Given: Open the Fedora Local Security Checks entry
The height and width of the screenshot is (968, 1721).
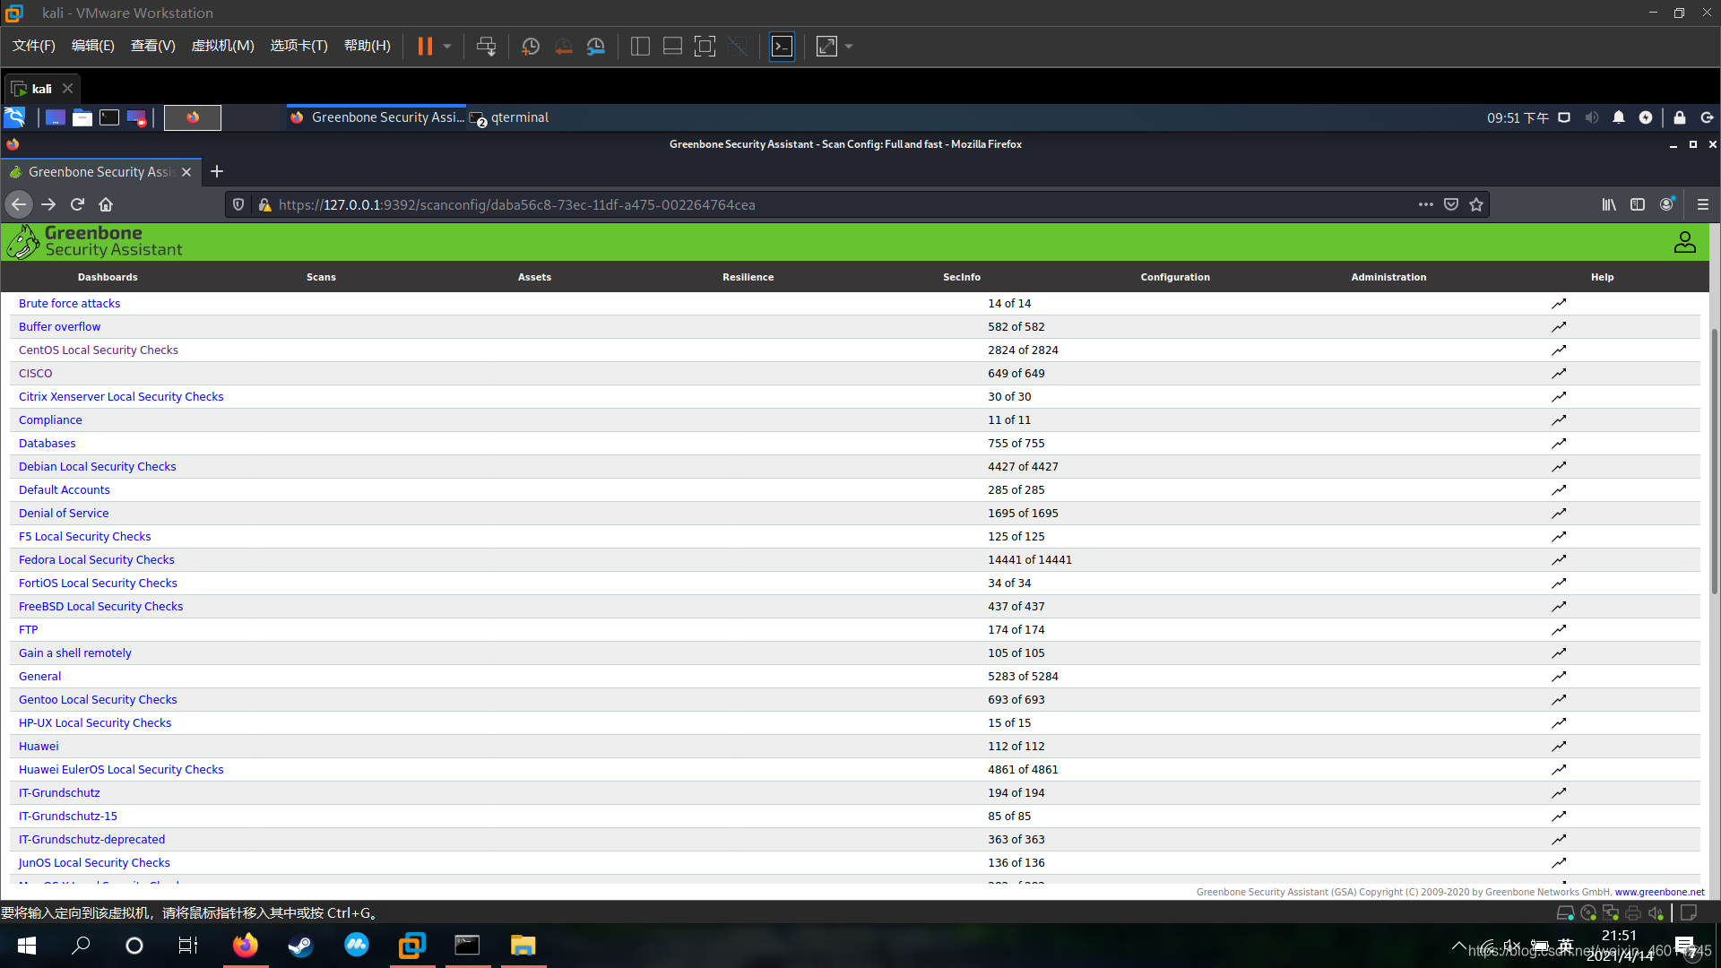Looking at the screenshot, I should [x=96, y=559].
